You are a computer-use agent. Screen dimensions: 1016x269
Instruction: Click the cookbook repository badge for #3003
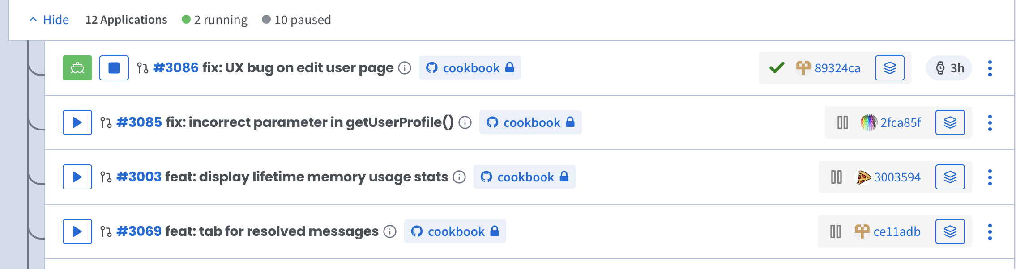tap(525, 177)
